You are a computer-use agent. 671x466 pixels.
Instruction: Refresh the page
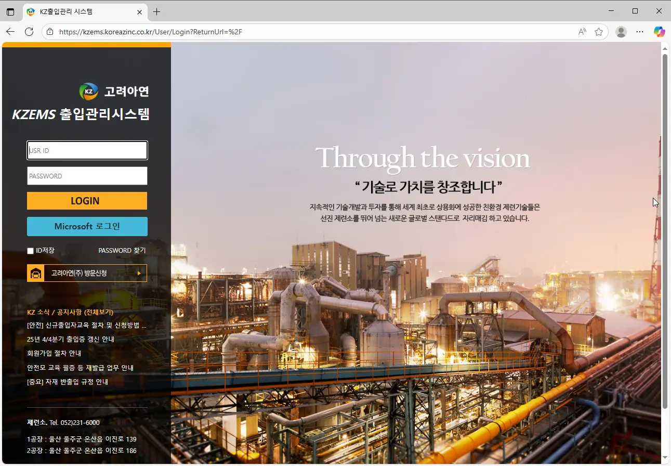click(x=29, y=31)
